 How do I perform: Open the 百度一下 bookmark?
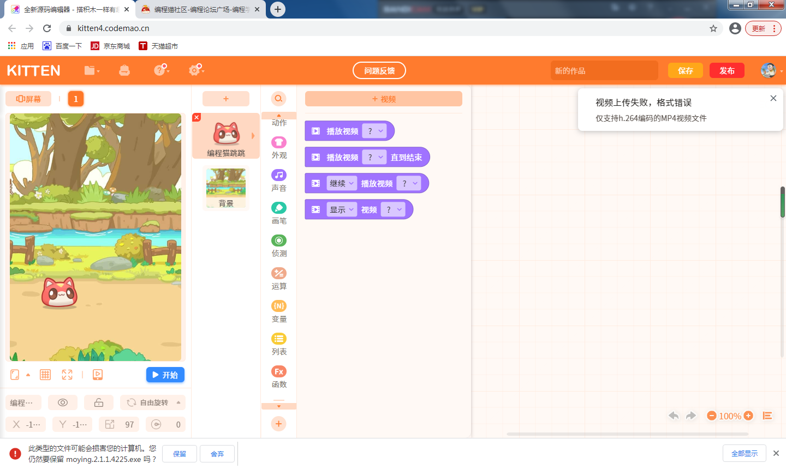pyautogui.click(x=62, y=46)
